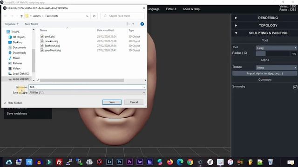Expand the address bar path history dropdown
298x167 pixels.
pyautogui.click(x=87, y=16)
